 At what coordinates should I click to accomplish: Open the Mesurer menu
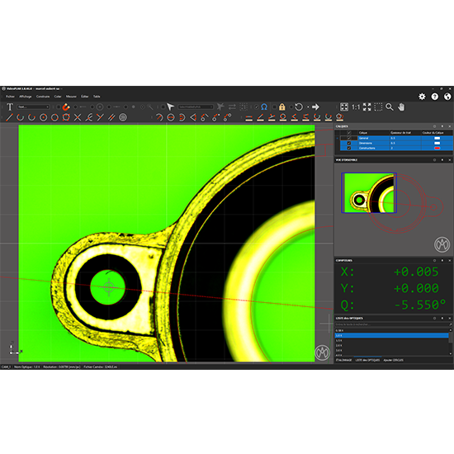[71, 97]
